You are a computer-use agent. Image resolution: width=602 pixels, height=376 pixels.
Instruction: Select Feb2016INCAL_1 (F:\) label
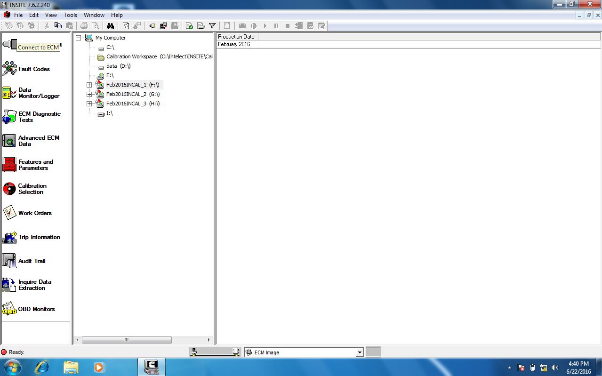(133, 85)
